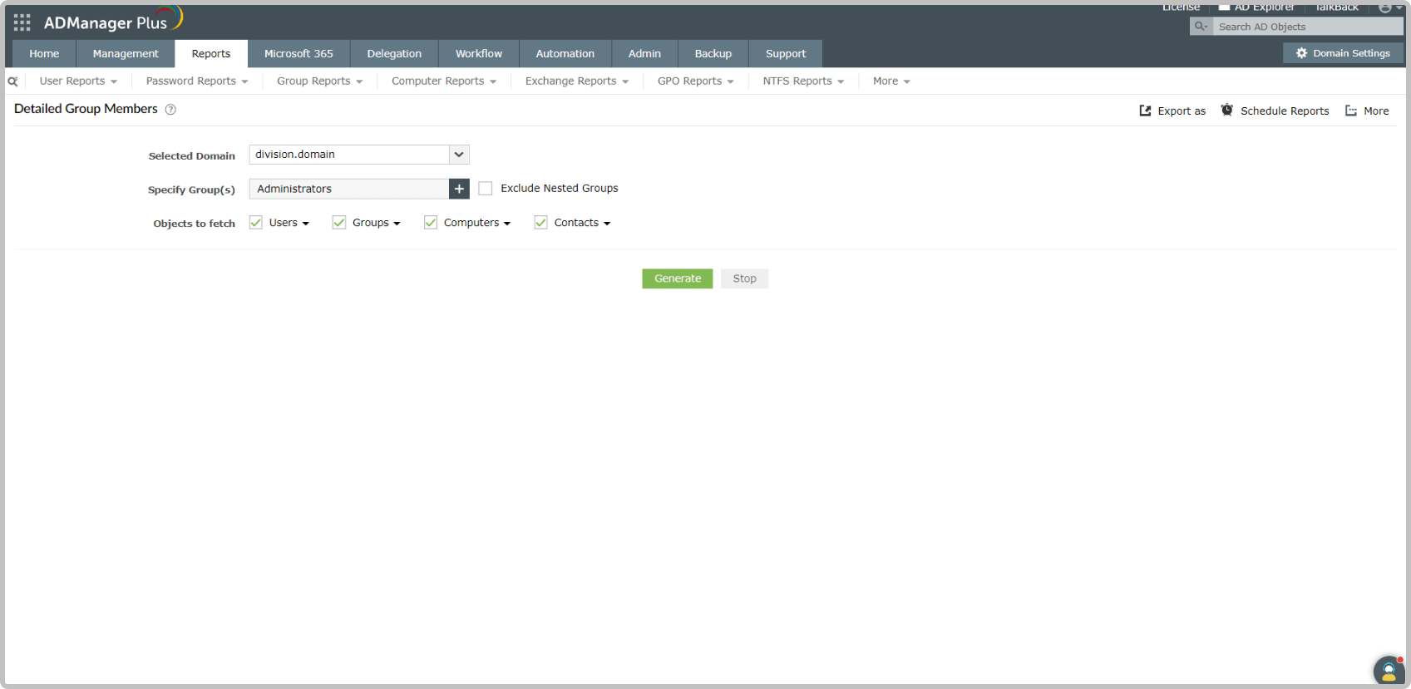
Task: Click the More options icon at right
Action: click(x=1351, y=111)
